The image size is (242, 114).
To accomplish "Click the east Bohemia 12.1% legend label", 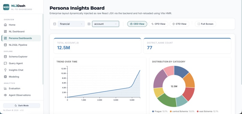I will tap(209, 111).
